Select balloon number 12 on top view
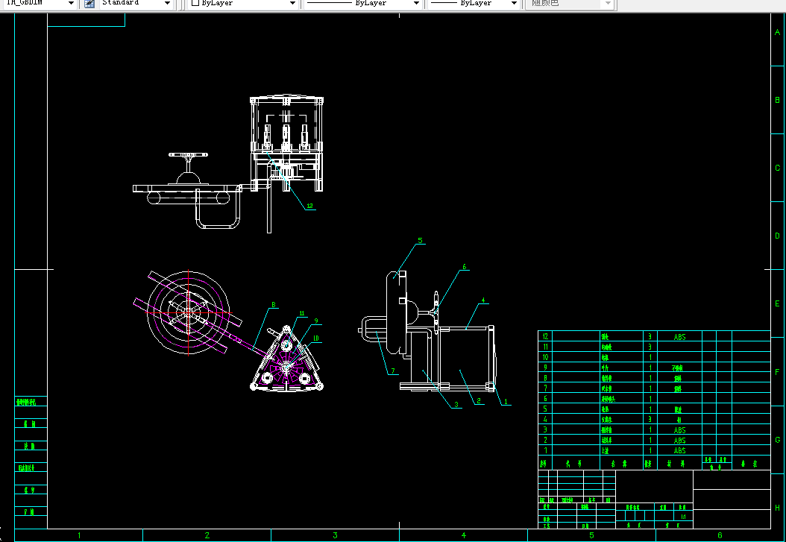 [309, 206]
